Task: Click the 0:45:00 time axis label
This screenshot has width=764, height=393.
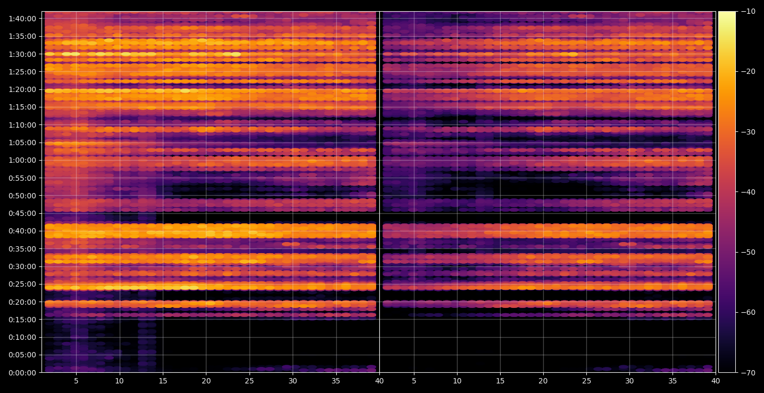Action: pos(22,213)
